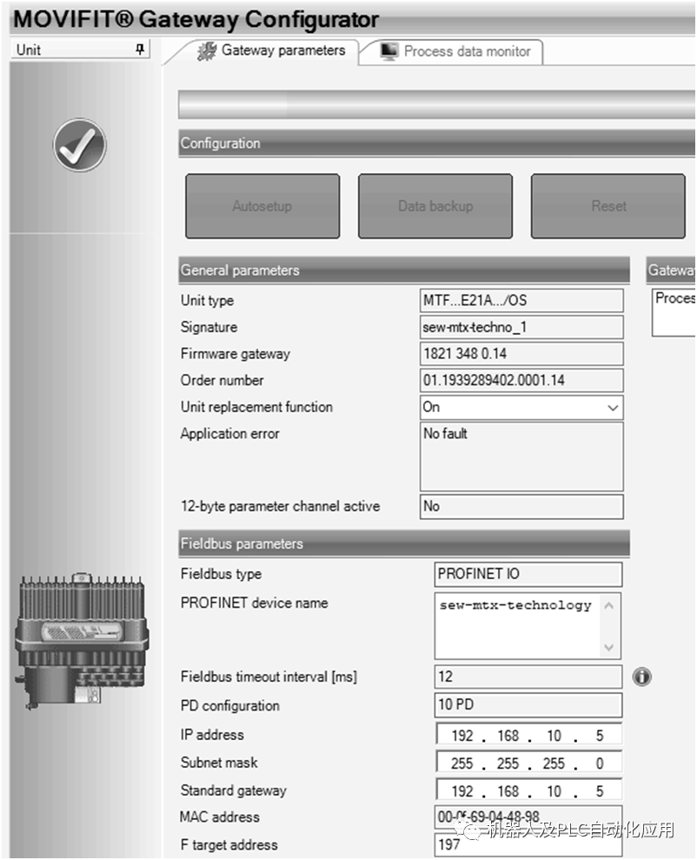
Task: Click the PD configuration field 10 PD
Action: pyautogui.click(x=528, y=705)
